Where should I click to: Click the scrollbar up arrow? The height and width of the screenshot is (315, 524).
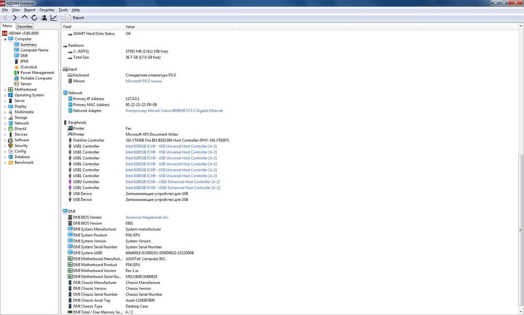[x=521, y=26]
